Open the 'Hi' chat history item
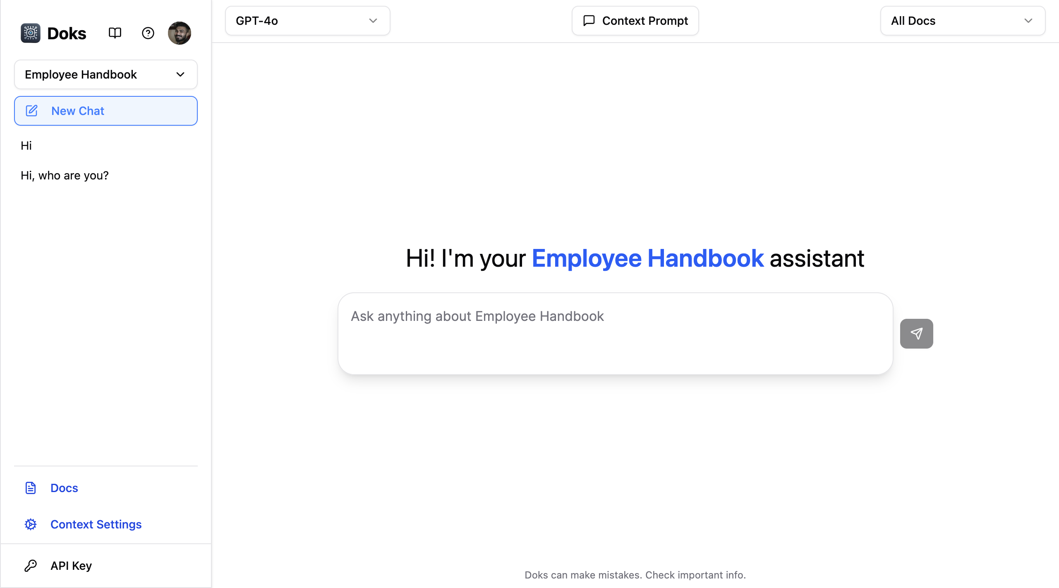 pos(26,146)
